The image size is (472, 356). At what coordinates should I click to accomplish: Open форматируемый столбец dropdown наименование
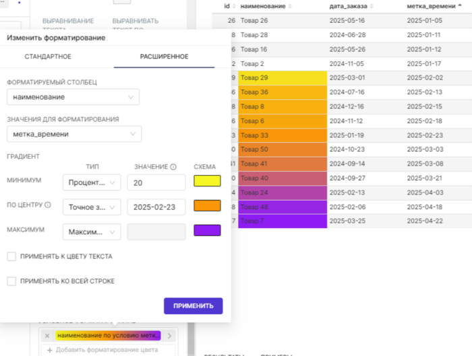73,97
